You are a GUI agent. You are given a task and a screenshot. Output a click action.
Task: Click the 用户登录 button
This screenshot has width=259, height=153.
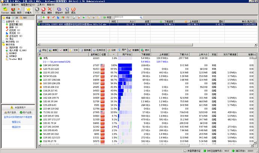point(10,112)
